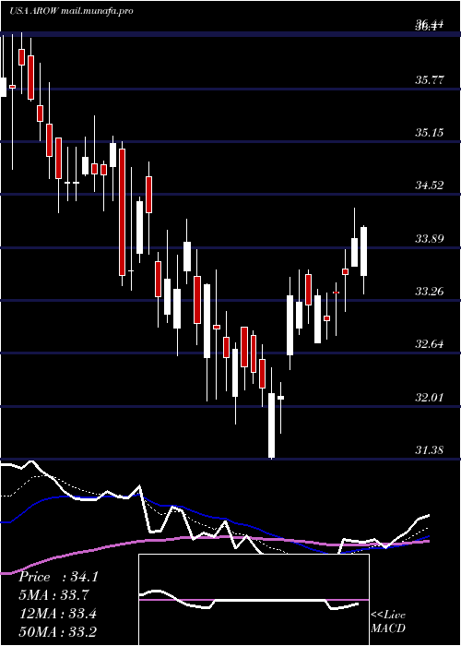
Task: Select the 34.52 price axis label
Action: [x=430, y=185]
